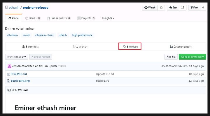
Task: Switch to the Issues tab
Action: coord(33,18)
